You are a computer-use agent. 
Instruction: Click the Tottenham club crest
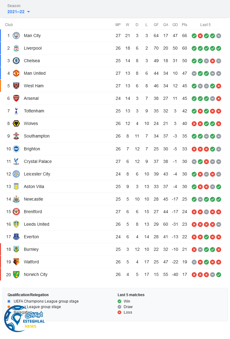16,111
